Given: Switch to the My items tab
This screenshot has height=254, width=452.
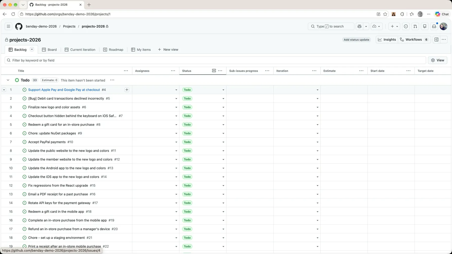Looking at the screenshot, I should point(141,50).
